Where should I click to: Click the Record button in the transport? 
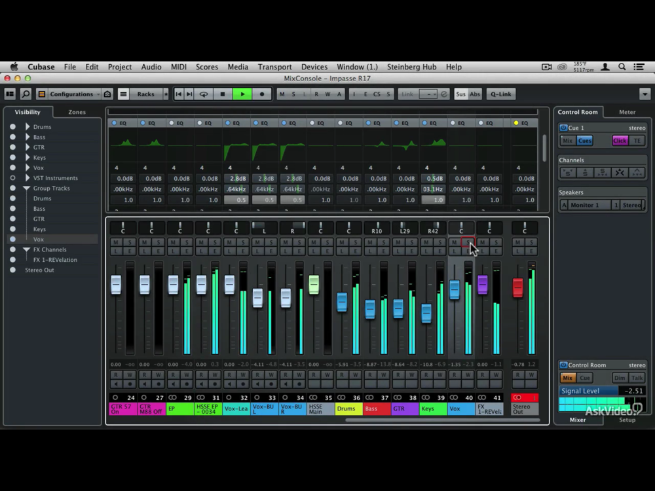[x=262, y=94]
